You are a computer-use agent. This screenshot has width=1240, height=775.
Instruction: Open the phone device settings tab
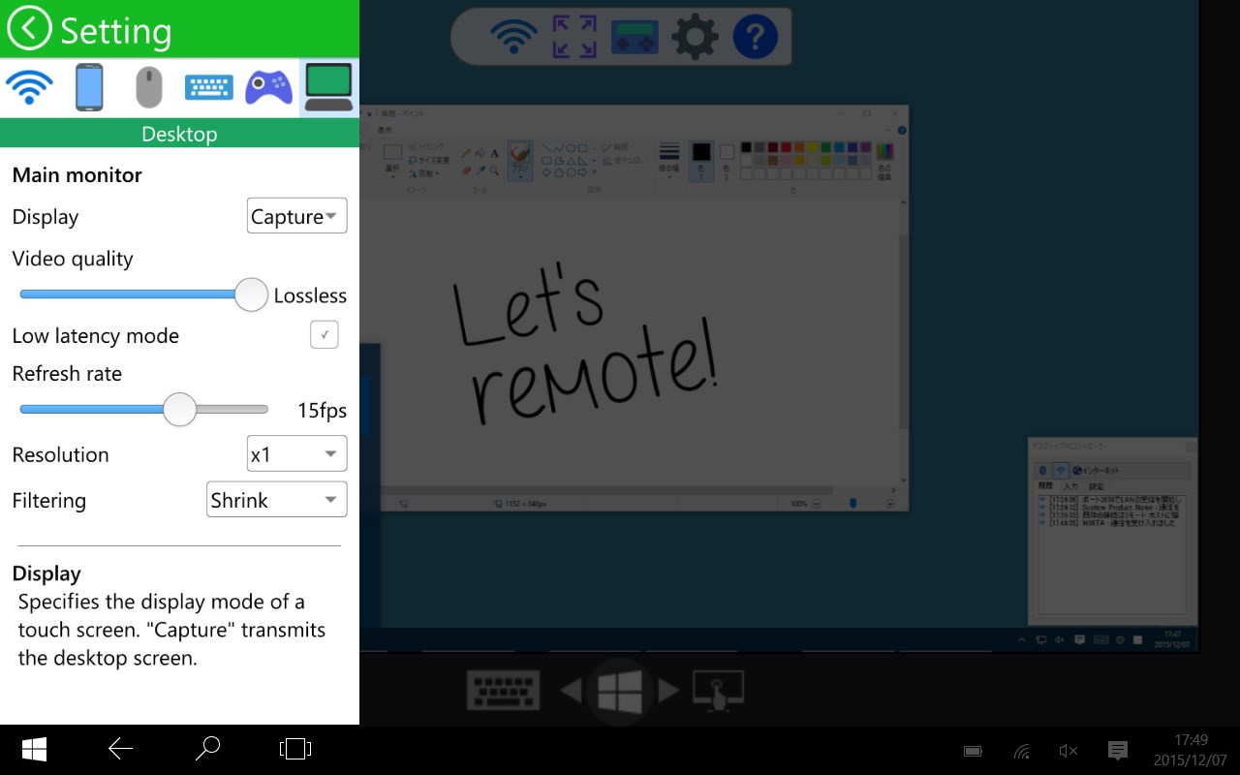point(88,87)
